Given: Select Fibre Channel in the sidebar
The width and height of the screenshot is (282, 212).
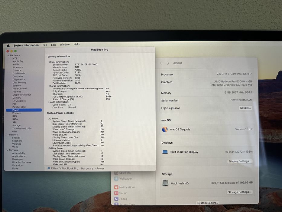Looking at the screenshot, I should [20, 89].
